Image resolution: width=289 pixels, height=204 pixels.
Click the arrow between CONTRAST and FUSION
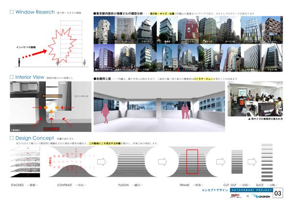(102, 161)
